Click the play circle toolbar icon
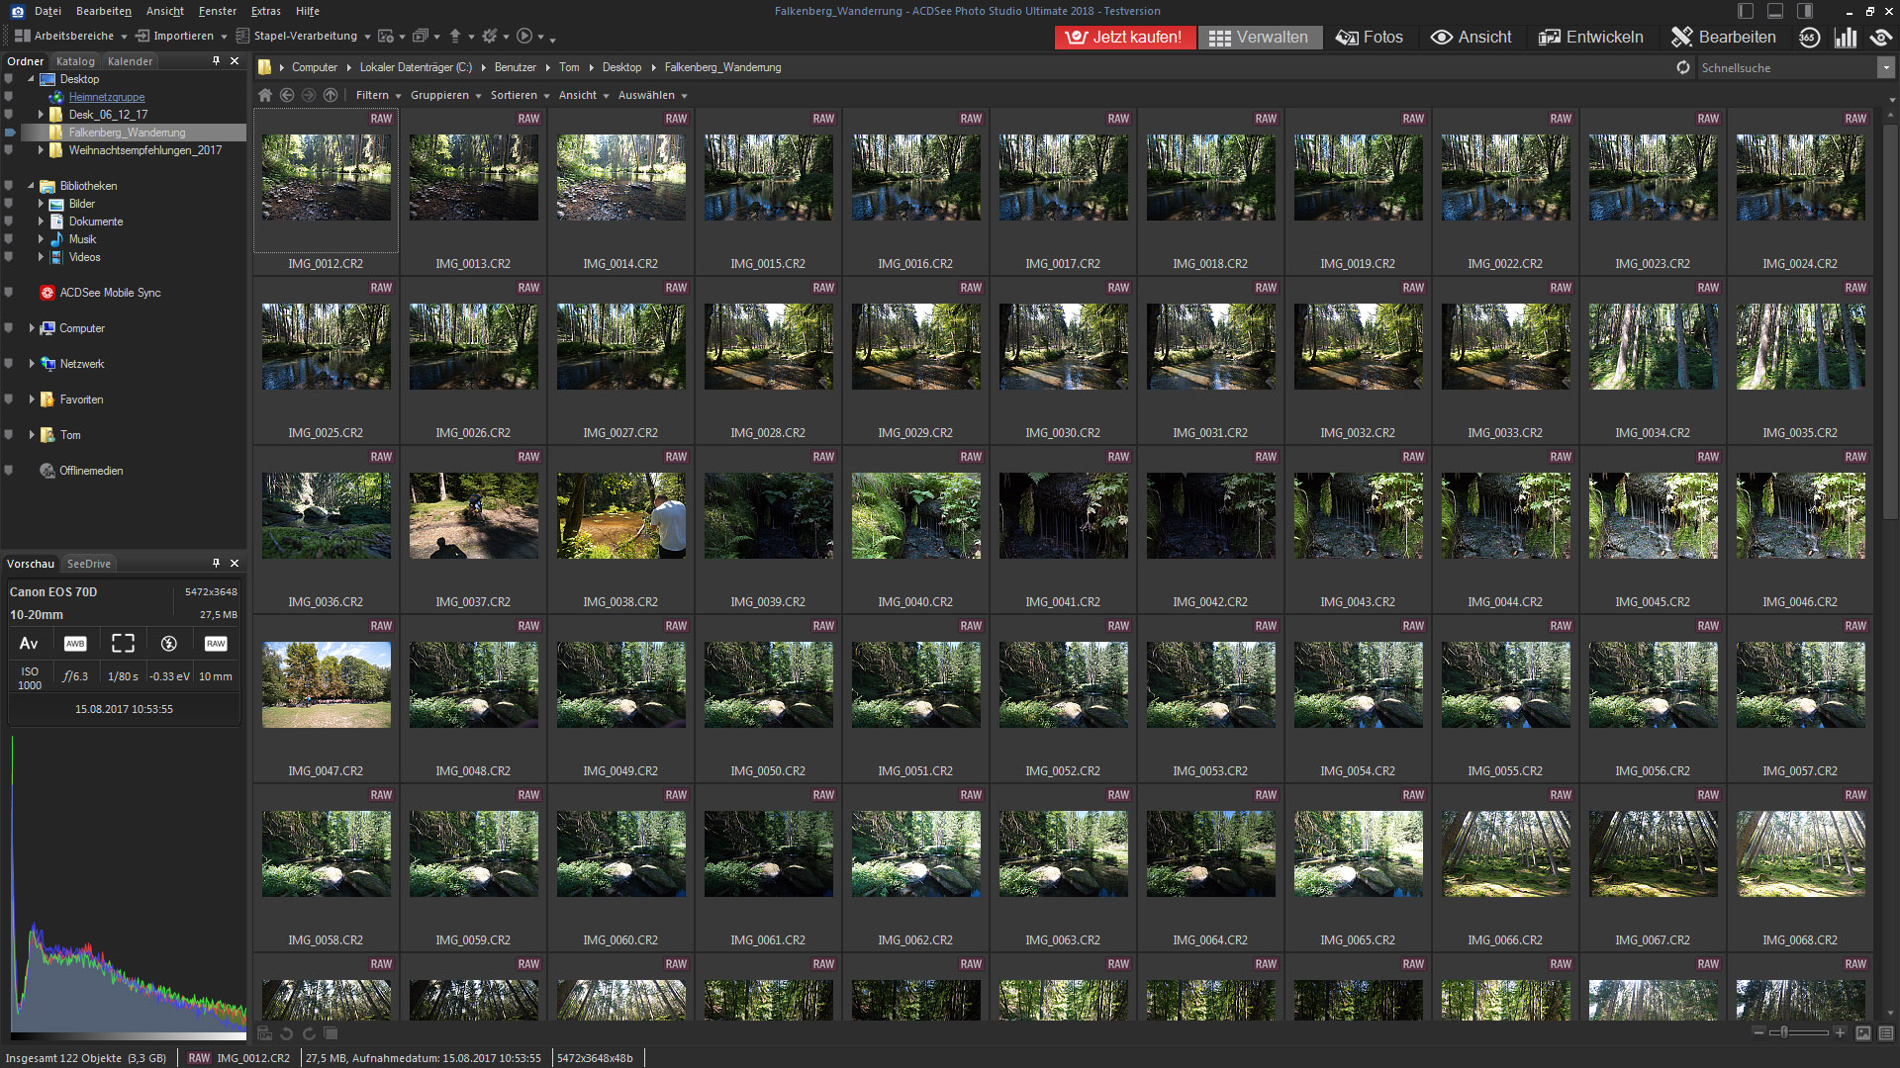The image size is (1900, 1068). (x=524, y=36)
